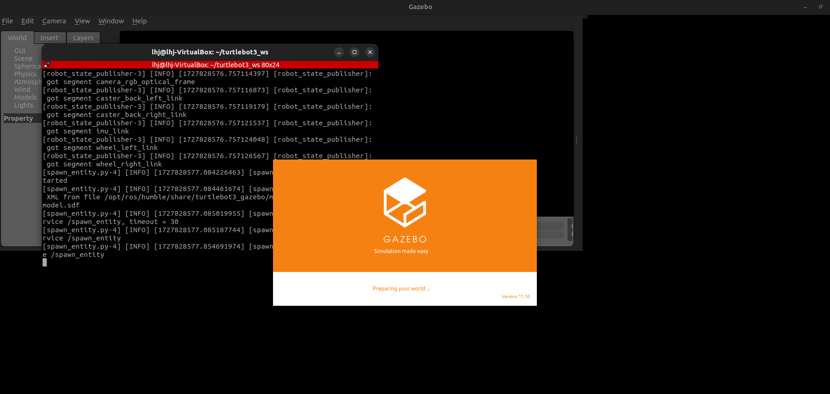This screenshot has height=394, width=830.
Task: Click 'got segment wheel_right_link' line
Action: (104, 164)
